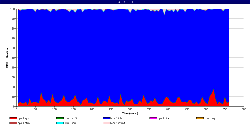Select the 'cpu 1 idle' legend label
The image size is (250, 126).
(x=117, y=118)
